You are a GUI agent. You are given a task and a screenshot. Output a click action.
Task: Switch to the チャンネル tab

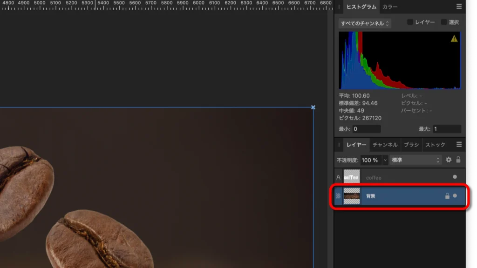tap(385, 145)
